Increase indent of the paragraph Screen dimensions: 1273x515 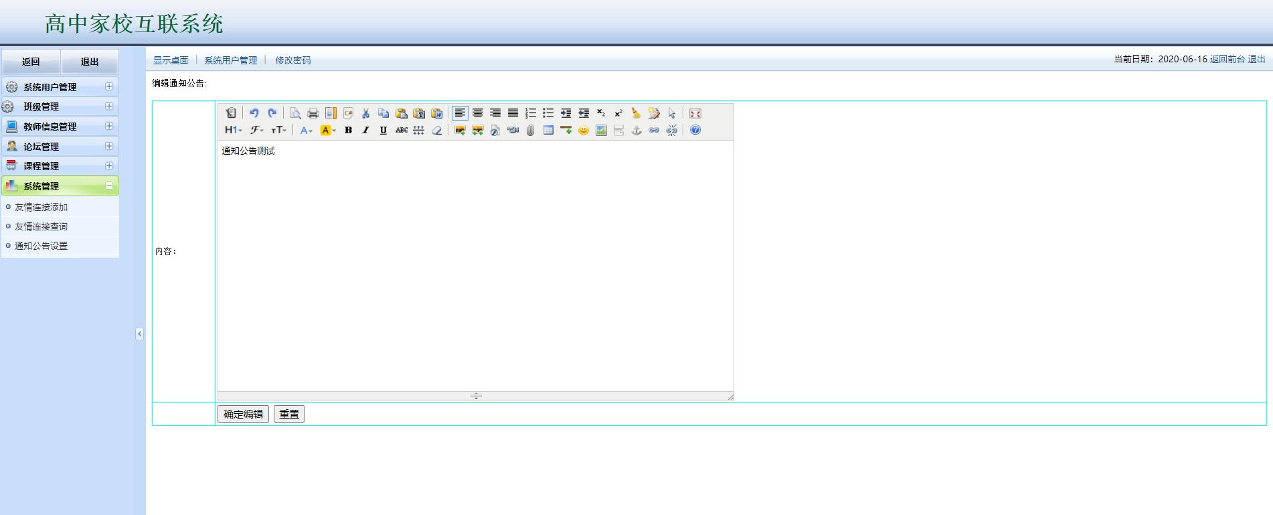click(566, 113)
